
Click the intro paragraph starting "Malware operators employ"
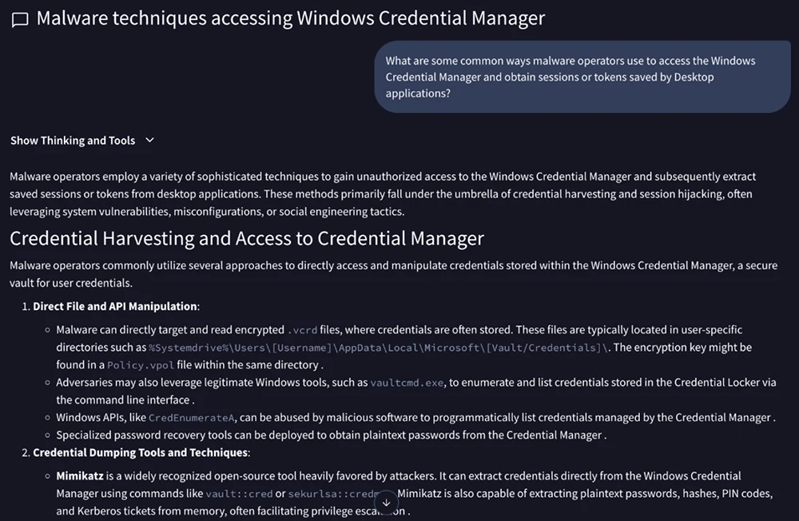pyautogui.click(x=382, y=193)
